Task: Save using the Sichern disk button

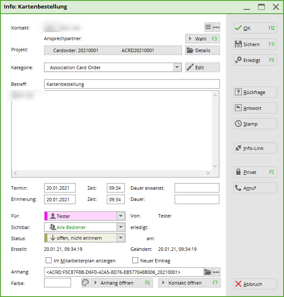Action: point(255,44)
